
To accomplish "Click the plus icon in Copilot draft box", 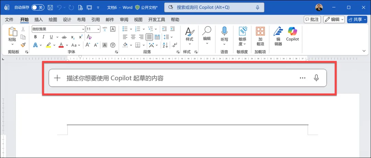I will (x=57, y=78).
